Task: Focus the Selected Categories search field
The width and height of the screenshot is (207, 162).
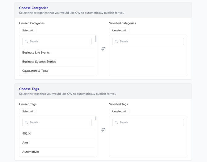Action: [150, 42]
